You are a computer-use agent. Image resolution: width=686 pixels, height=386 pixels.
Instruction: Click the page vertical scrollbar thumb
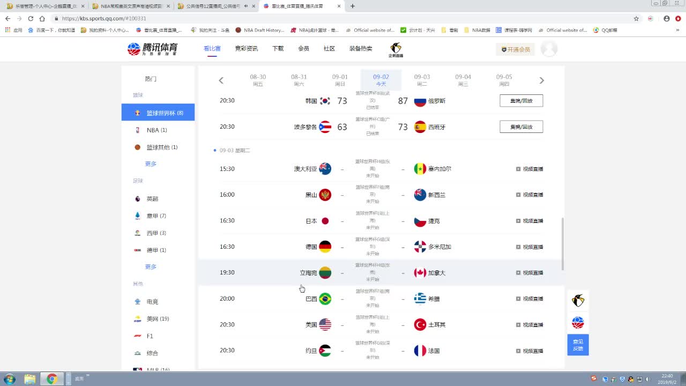[x=562, y=244]
